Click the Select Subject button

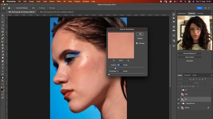click(190, 57)
